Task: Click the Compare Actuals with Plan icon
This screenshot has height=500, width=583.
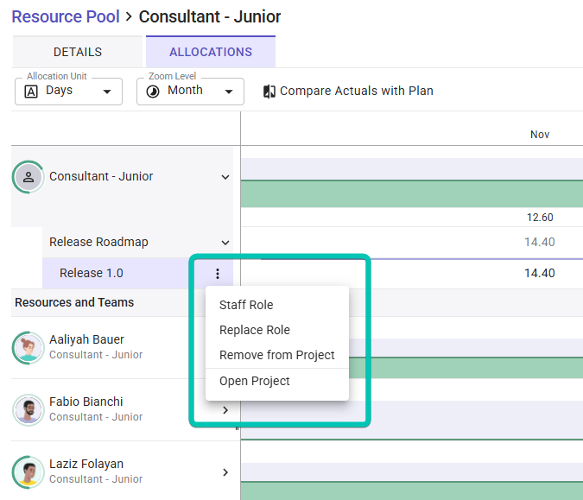Action: 269,92
